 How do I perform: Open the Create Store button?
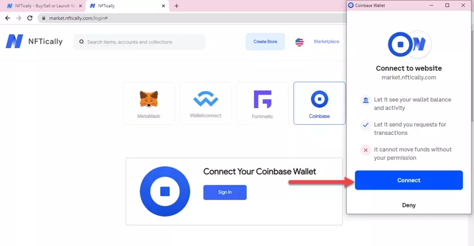(x=265, y=42)
